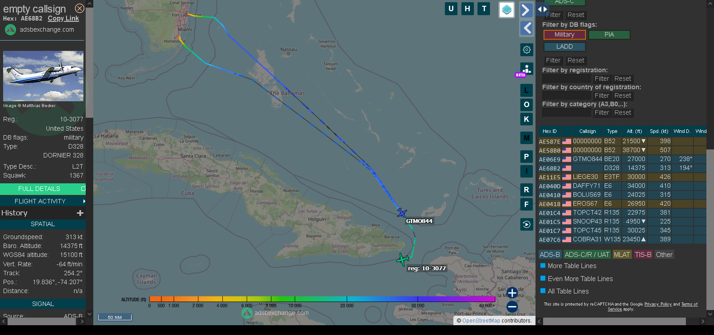Click the K map button

(527, 119)
